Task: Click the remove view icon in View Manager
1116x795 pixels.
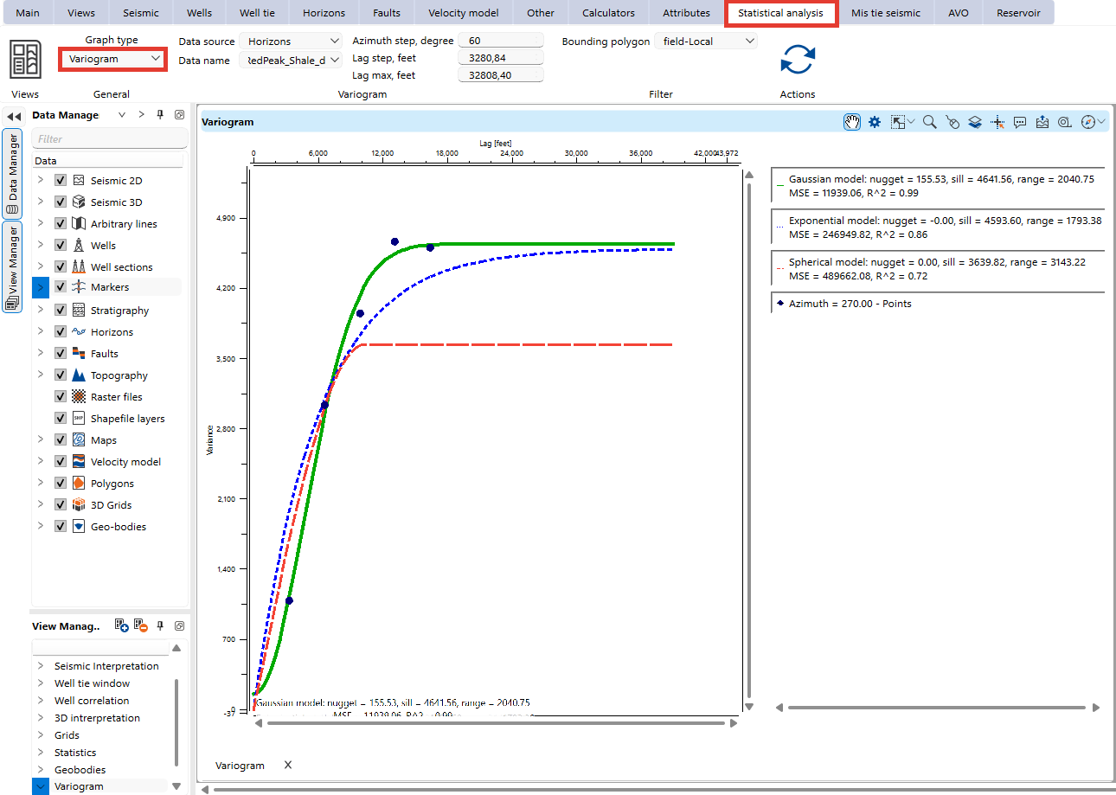Action: 141,626
